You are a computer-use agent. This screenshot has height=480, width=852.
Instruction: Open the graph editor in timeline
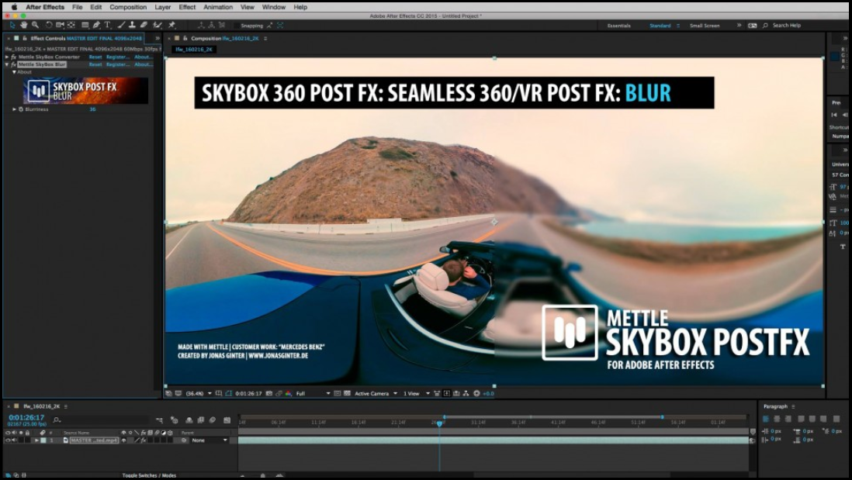pos(227,420)
